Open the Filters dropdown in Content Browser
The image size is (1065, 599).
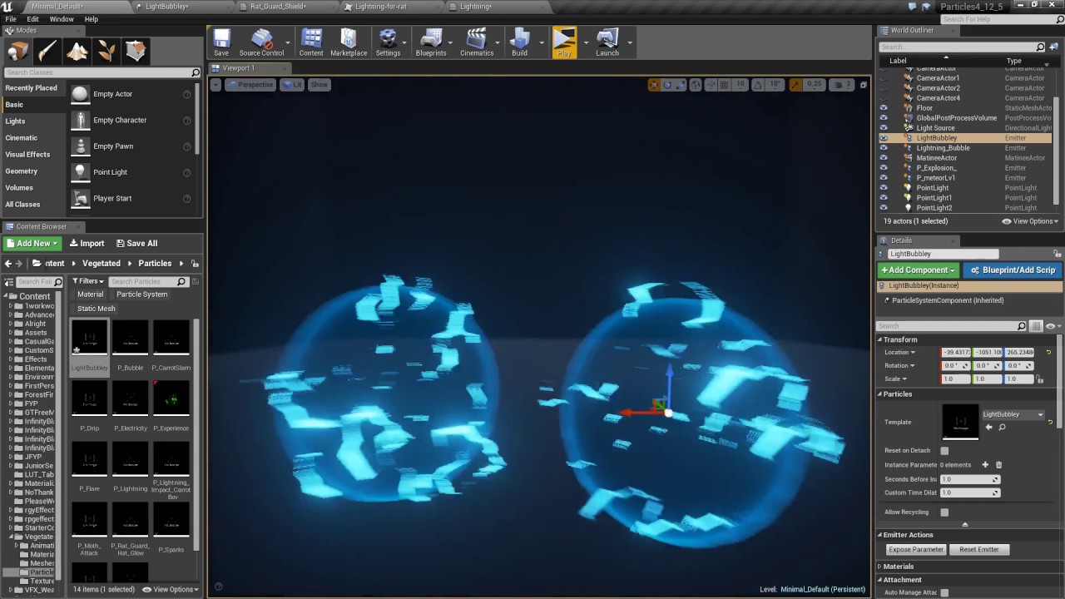[87, 281]
